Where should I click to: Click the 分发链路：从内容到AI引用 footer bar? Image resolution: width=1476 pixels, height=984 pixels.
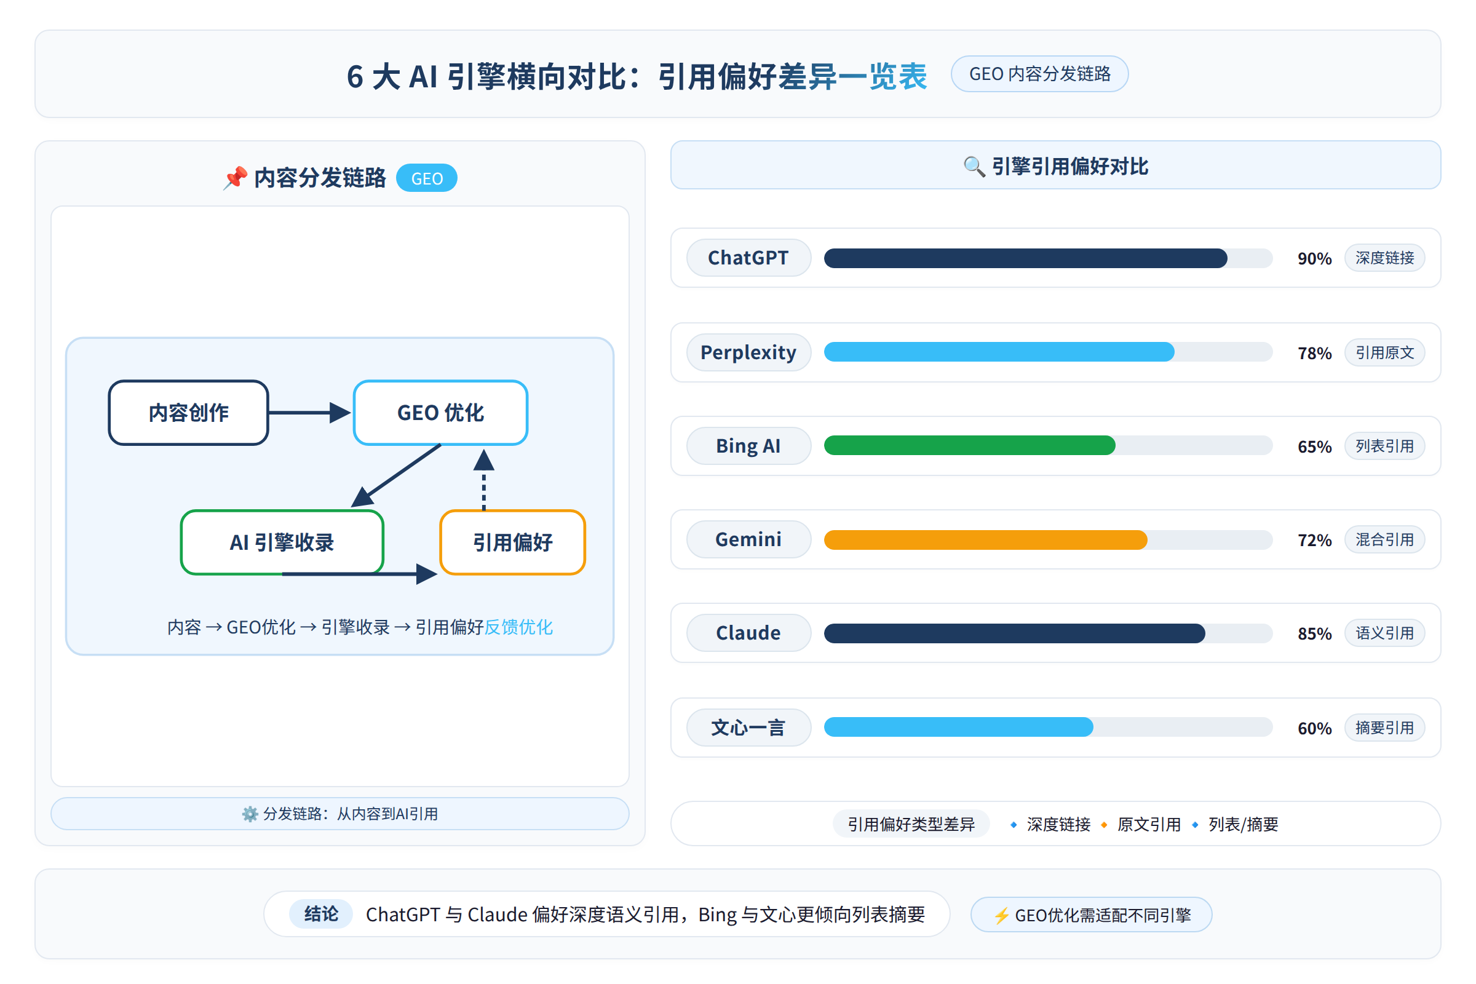coord(340,814)
